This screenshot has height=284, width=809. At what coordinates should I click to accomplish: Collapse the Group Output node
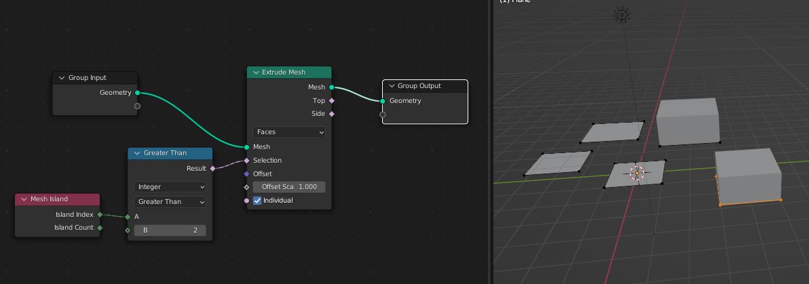pos(392,86)
